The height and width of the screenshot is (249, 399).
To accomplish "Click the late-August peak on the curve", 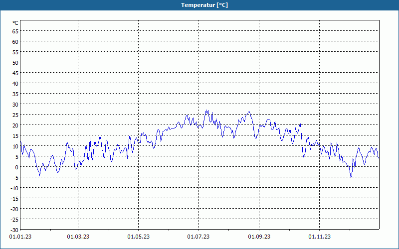I will point(249,112).
